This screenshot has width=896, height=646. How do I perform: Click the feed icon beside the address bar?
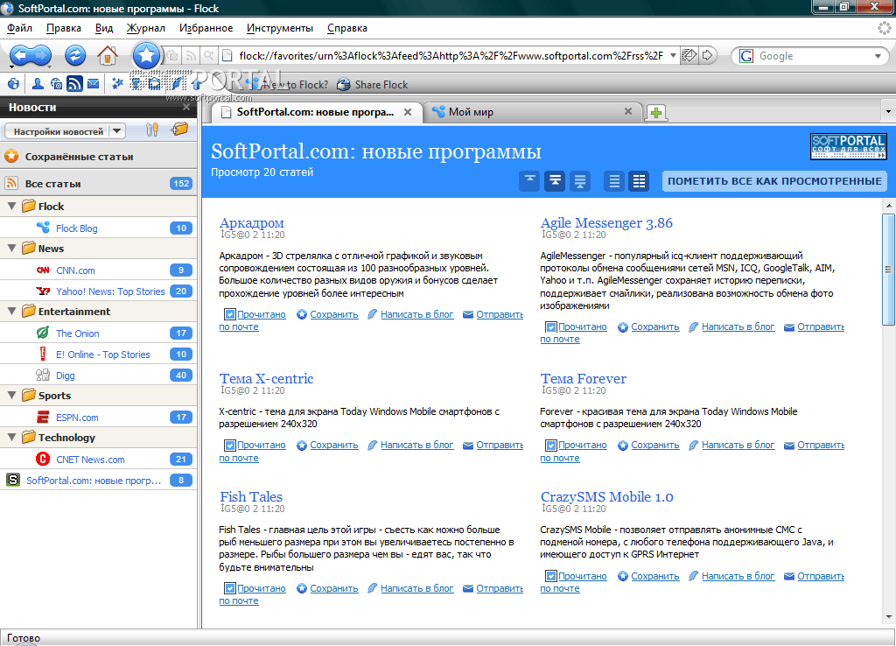[x=191, y=56]
